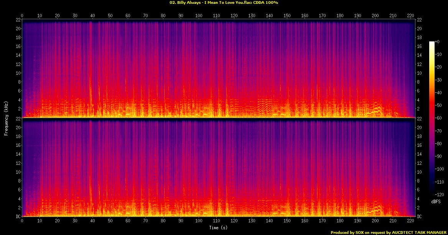Image resolution: width=448 pixels, height=235 pixels.
Task: Click the upper channel spectrogram plot
Action: 218,69
